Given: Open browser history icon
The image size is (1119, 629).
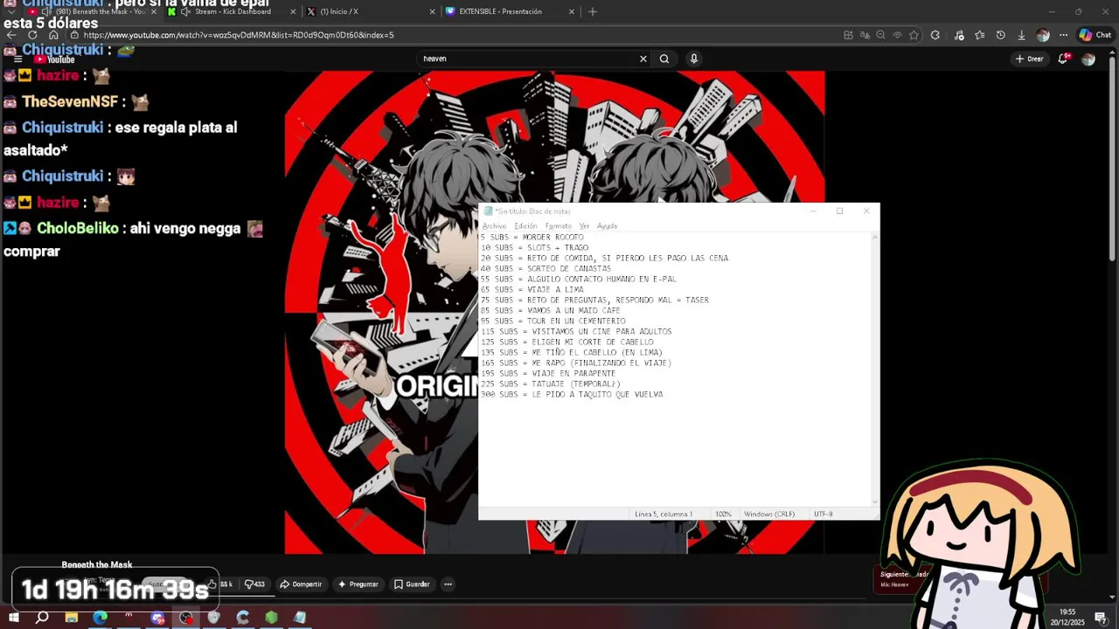Looking at the screenshot, I should 1000,35.
